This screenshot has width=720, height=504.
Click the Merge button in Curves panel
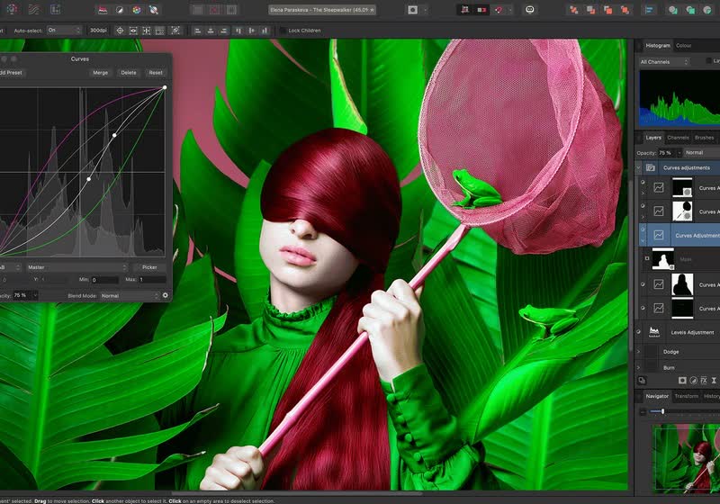click(x=100, y=73)
